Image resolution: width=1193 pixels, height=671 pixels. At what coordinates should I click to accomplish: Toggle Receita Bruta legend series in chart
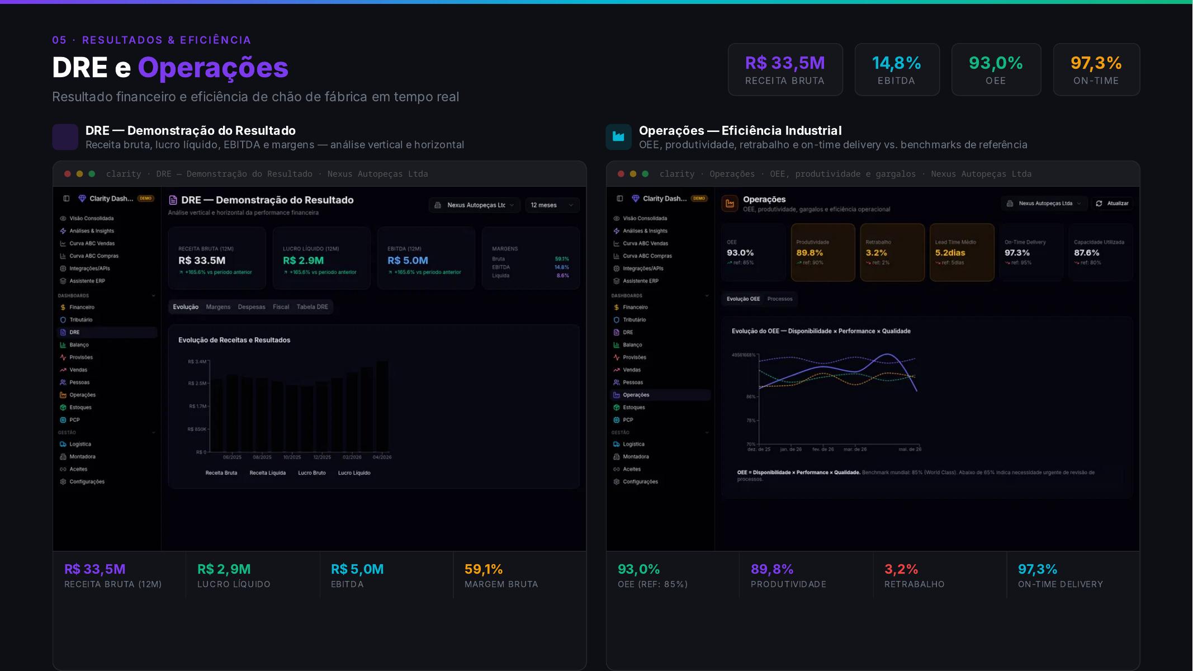[x=221, y=473]
